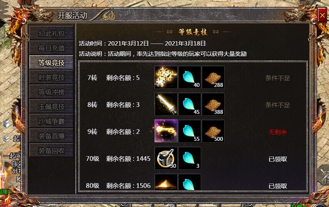Viewport: 329px width, 207px height.
Task: Go to the 沙城争霸 tab
Action: coord(51,121)
